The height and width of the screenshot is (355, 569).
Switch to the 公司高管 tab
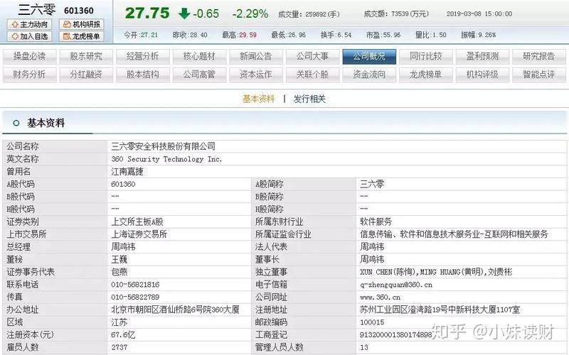(x=199, y=75)
